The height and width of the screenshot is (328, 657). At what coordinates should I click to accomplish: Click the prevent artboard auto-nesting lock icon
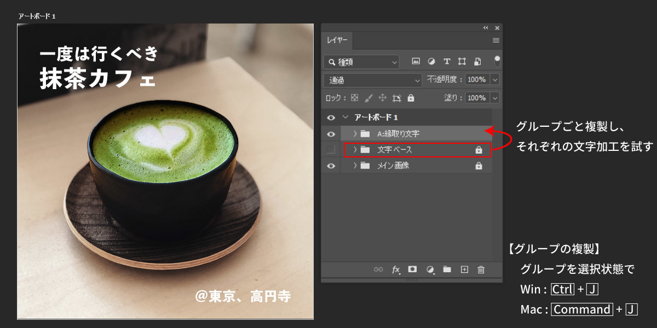coord(397,98)
